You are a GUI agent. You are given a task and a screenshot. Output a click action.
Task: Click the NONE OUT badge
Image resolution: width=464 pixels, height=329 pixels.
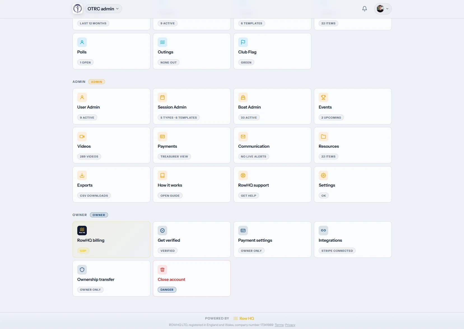pos(169,62)
